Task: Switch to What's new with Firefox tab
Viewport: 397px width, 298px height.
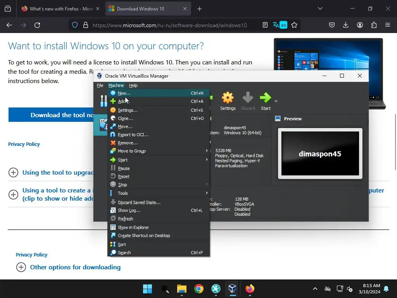Action: tap(60, 9)
